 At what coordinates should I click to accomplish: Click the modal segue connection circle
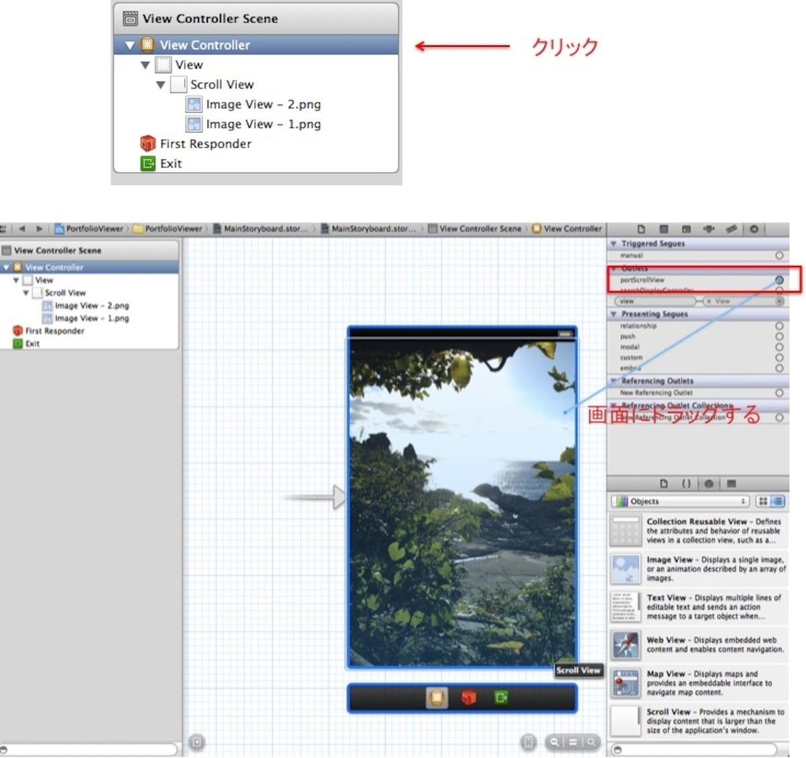tap(779, 347)
